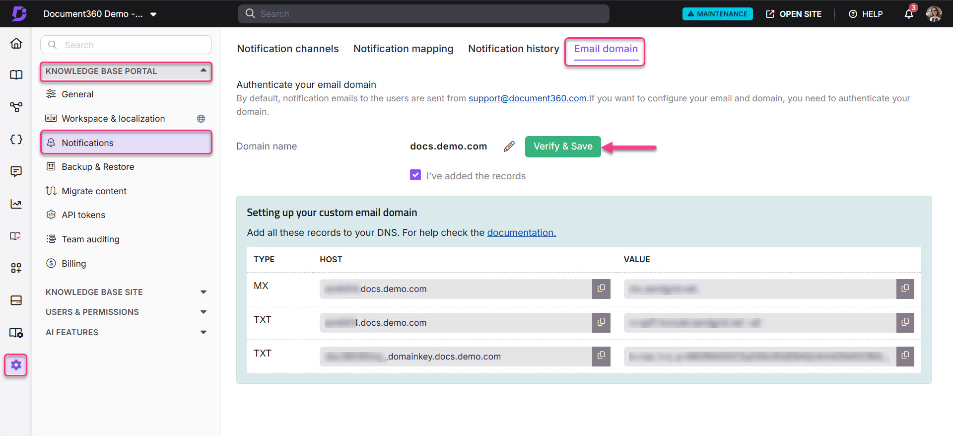Screen dimensions: 953x436
Task: Copy the domainkey TXT record value
Action: [905, 356]
